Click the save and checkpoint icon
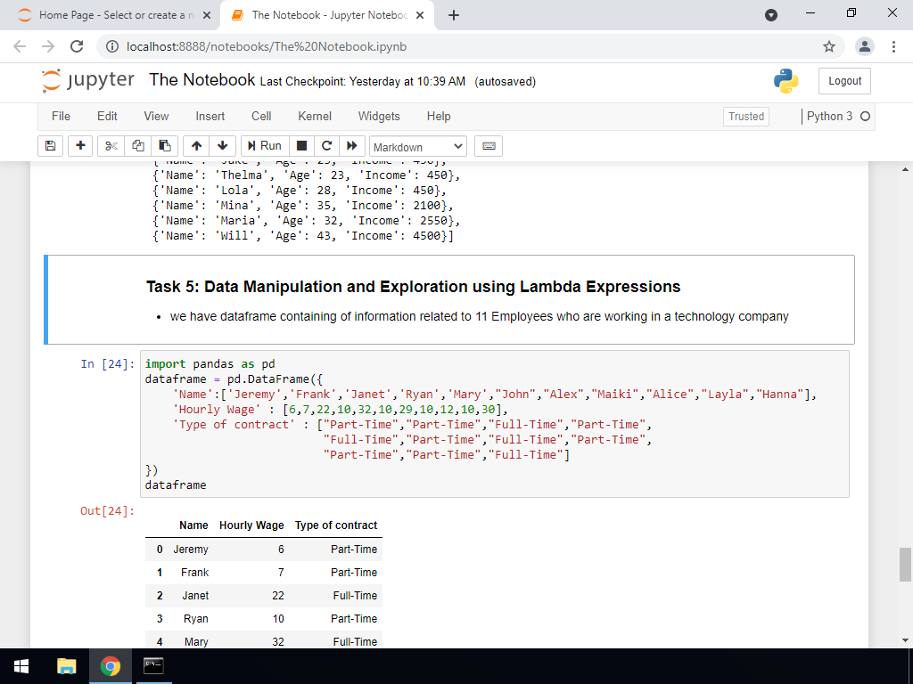This screenshot has height=684, width=913. point(51,146)
